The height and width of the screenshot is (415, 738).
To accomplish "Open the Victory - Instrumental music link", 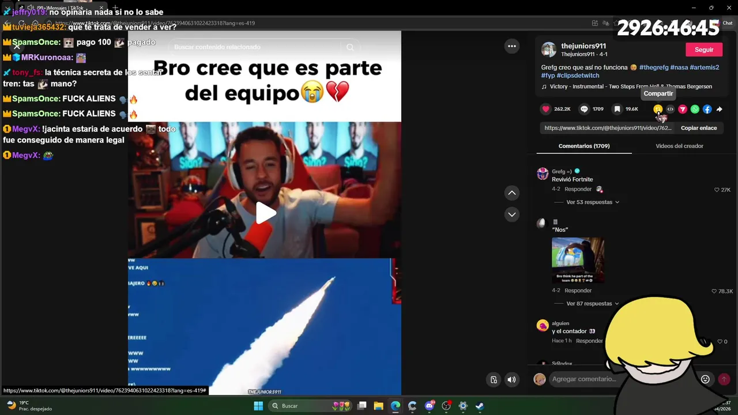I will (627, 86).
